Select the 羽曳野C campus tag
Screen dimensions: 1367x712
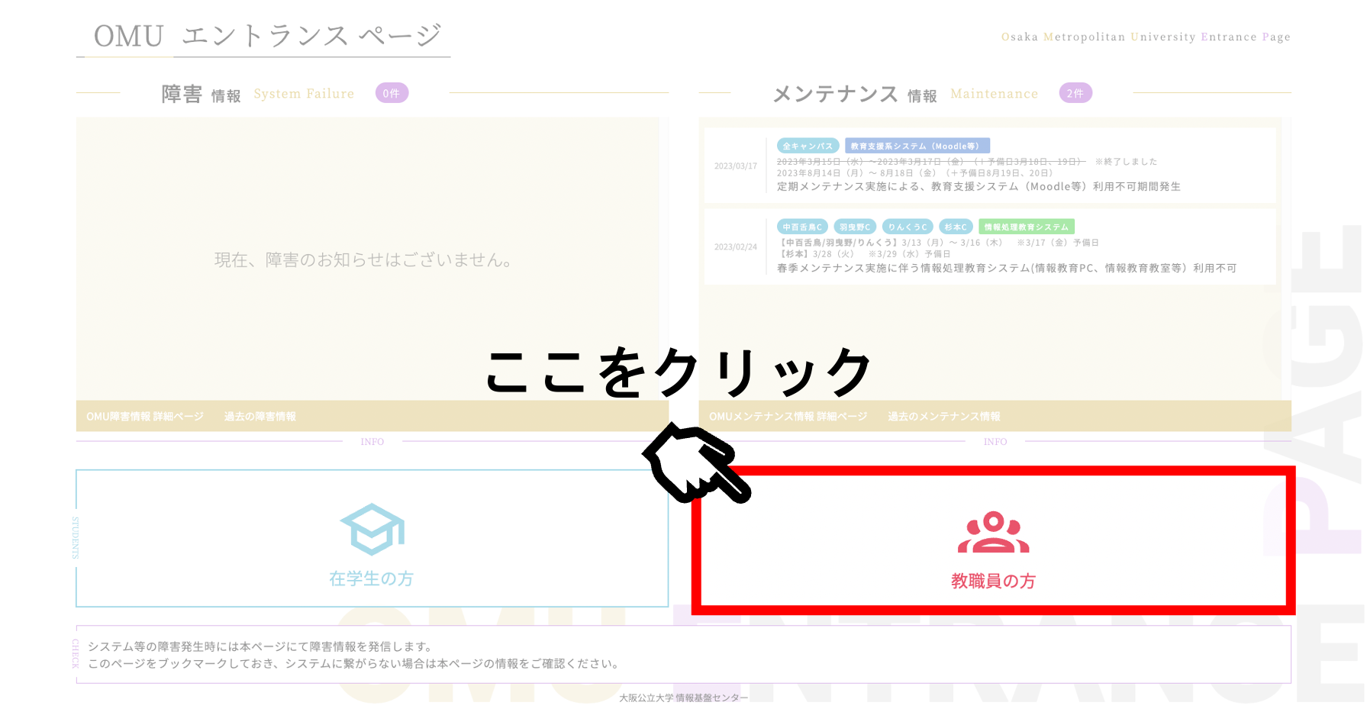tap(855, 227)
